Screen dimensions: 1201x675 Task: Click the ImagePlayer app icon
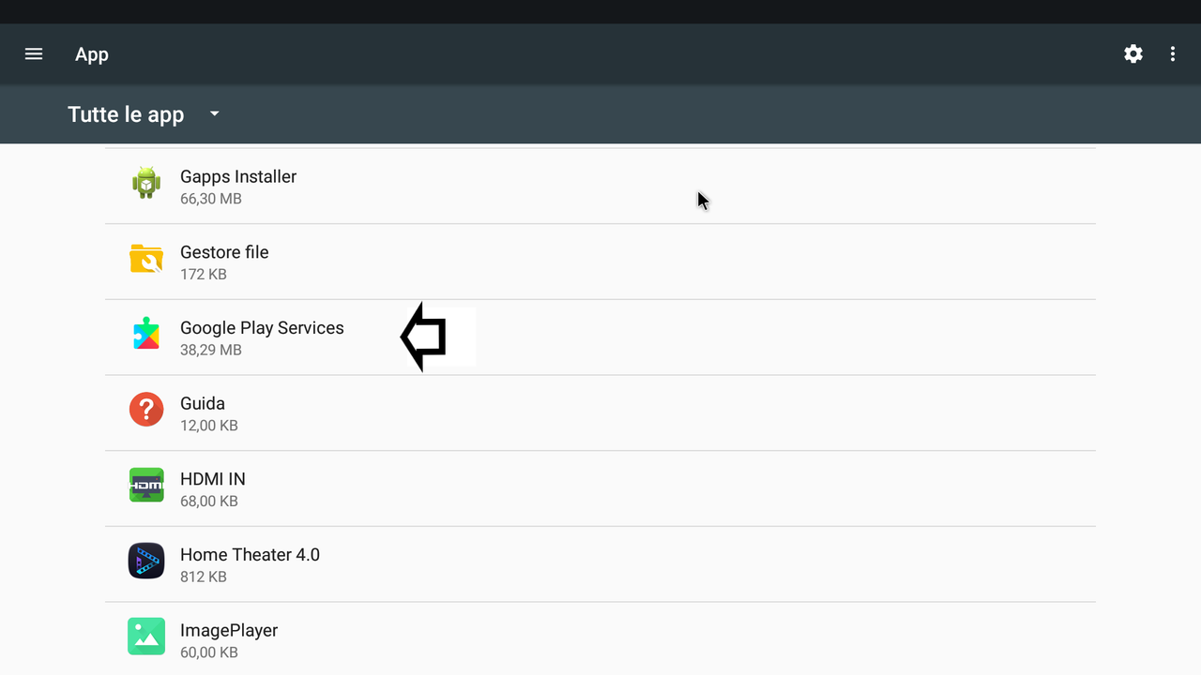146,637
